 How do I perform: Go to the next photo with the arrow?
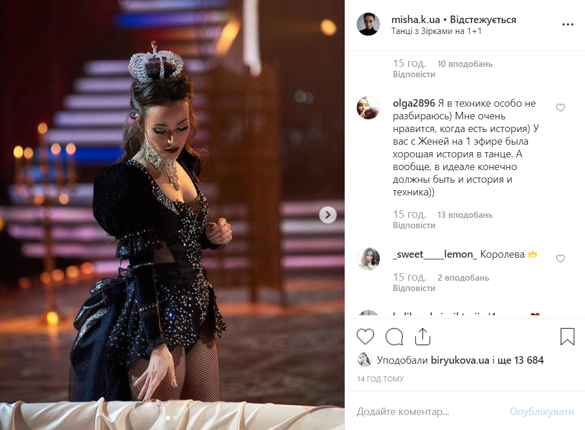coord(328,214)
